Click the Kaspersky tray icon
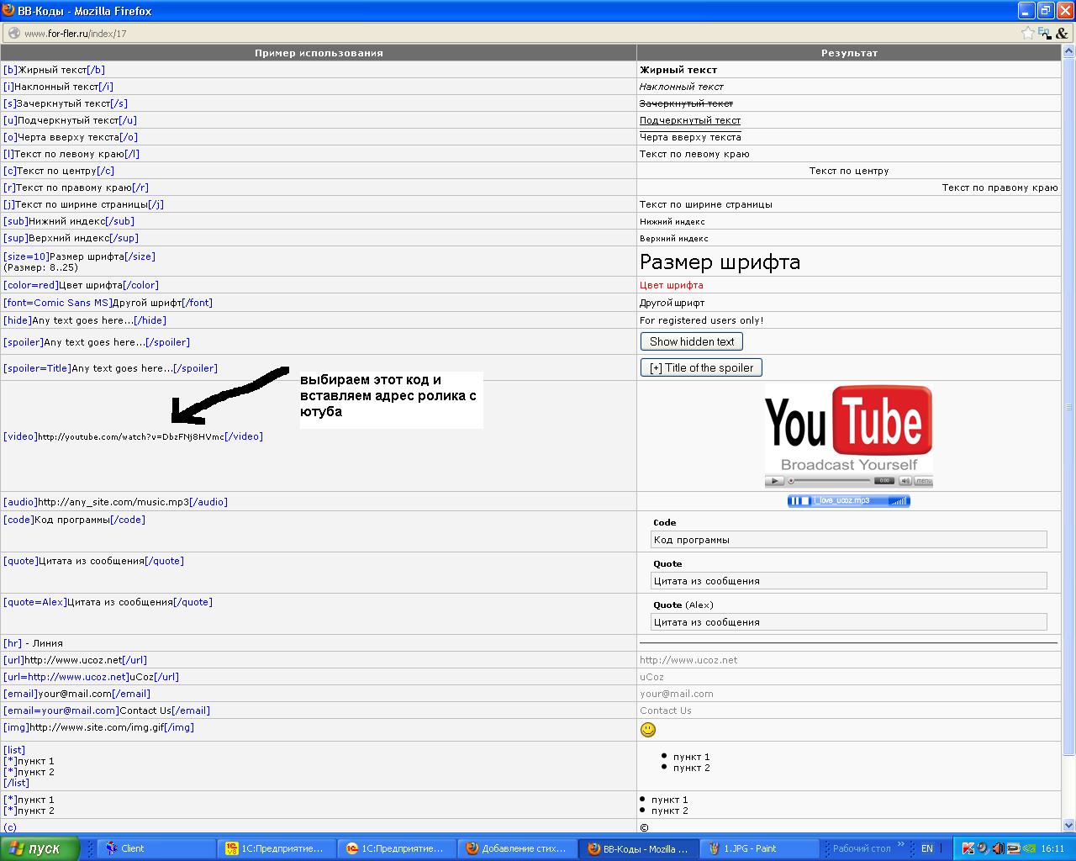 [968, 848]
